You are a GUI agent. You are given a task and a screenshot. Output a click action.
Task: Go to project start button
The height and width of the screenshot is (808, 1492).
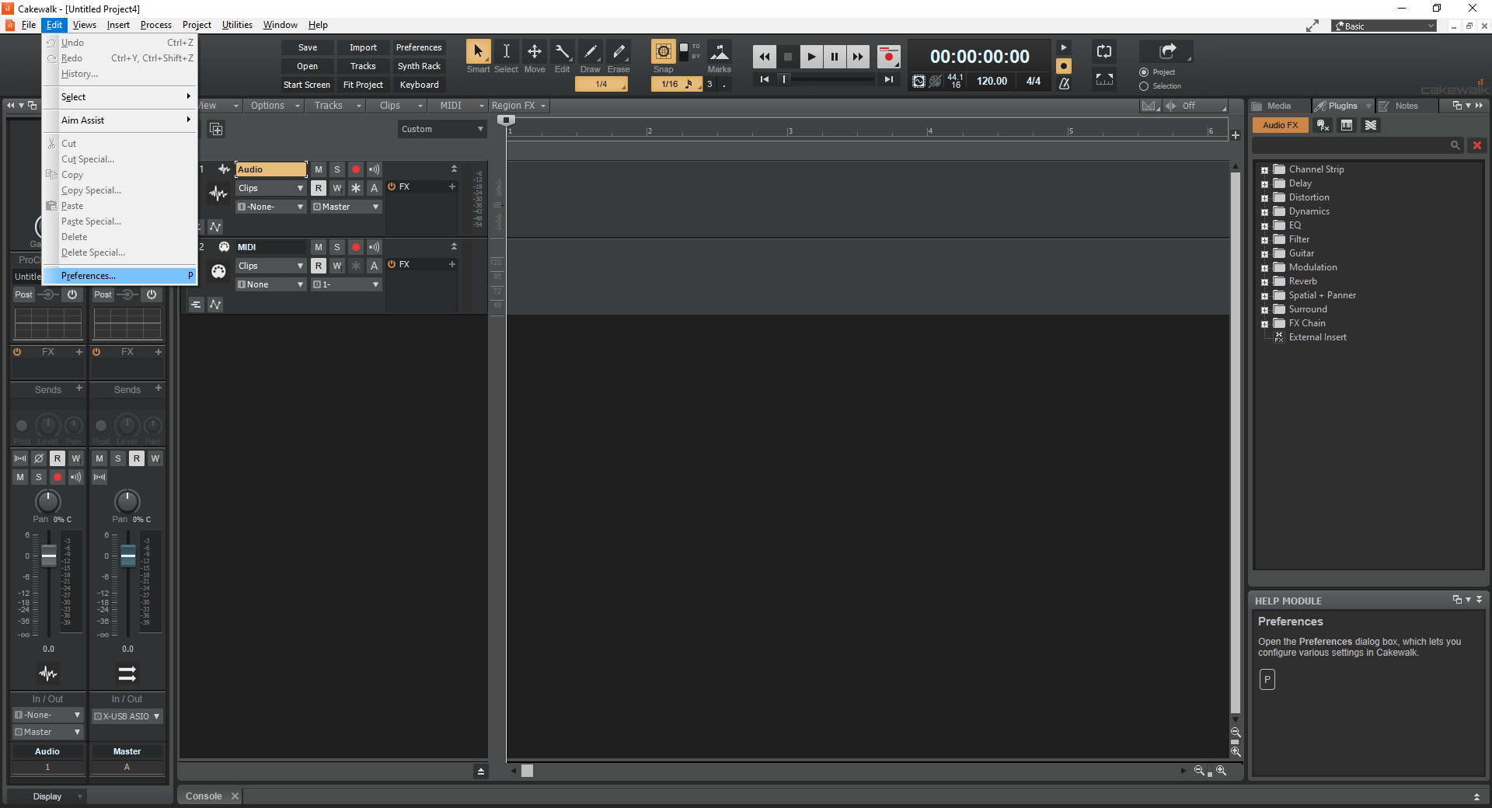click(x=765, y=79)
